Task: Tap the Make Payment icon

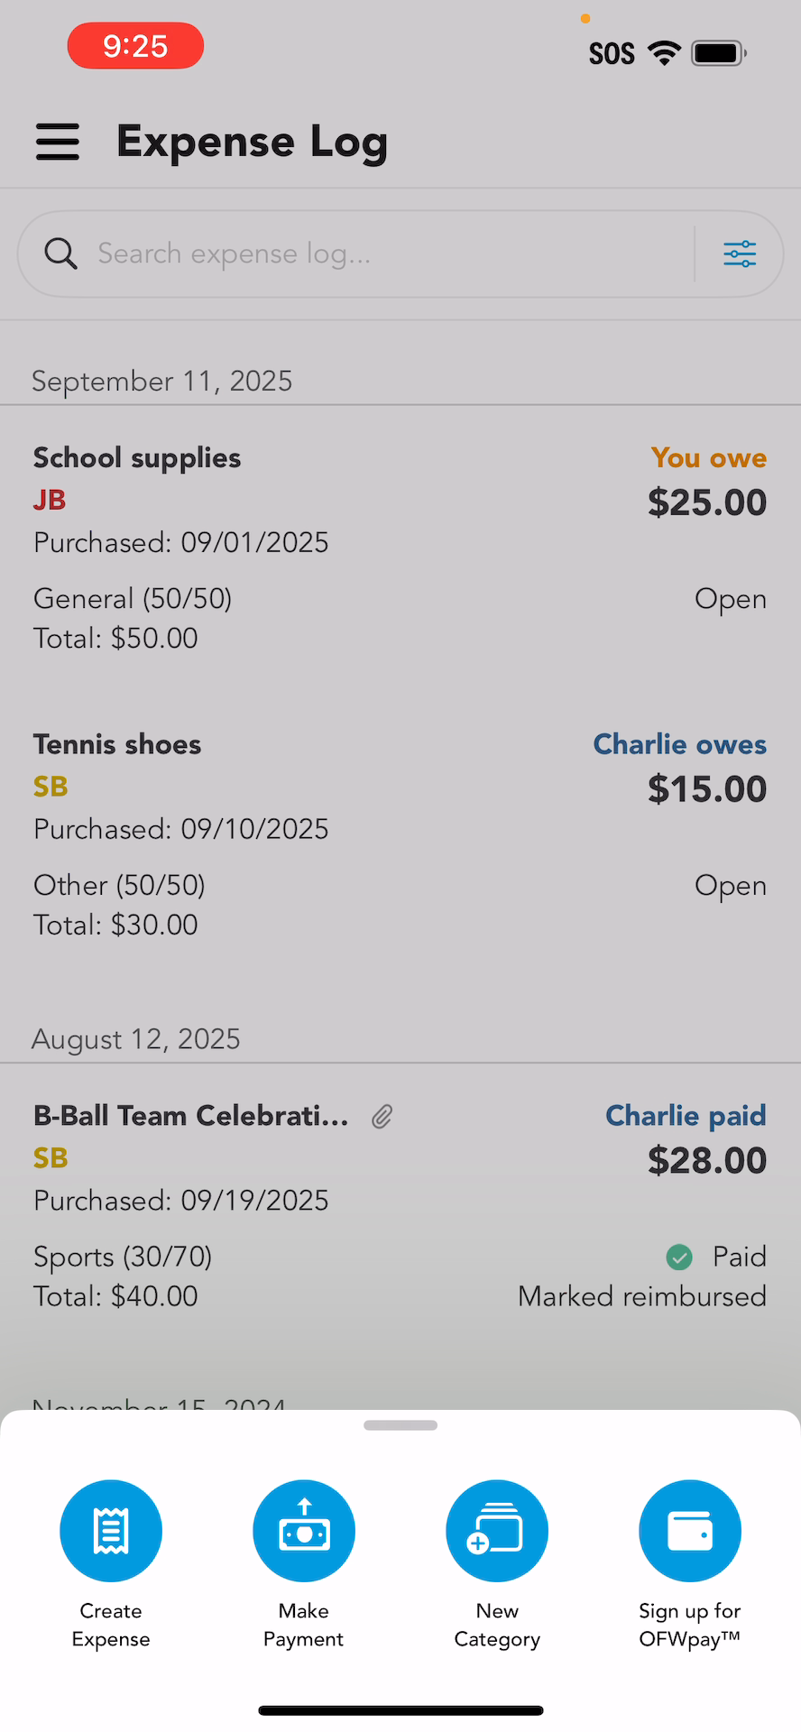Action: (304, 1531)
